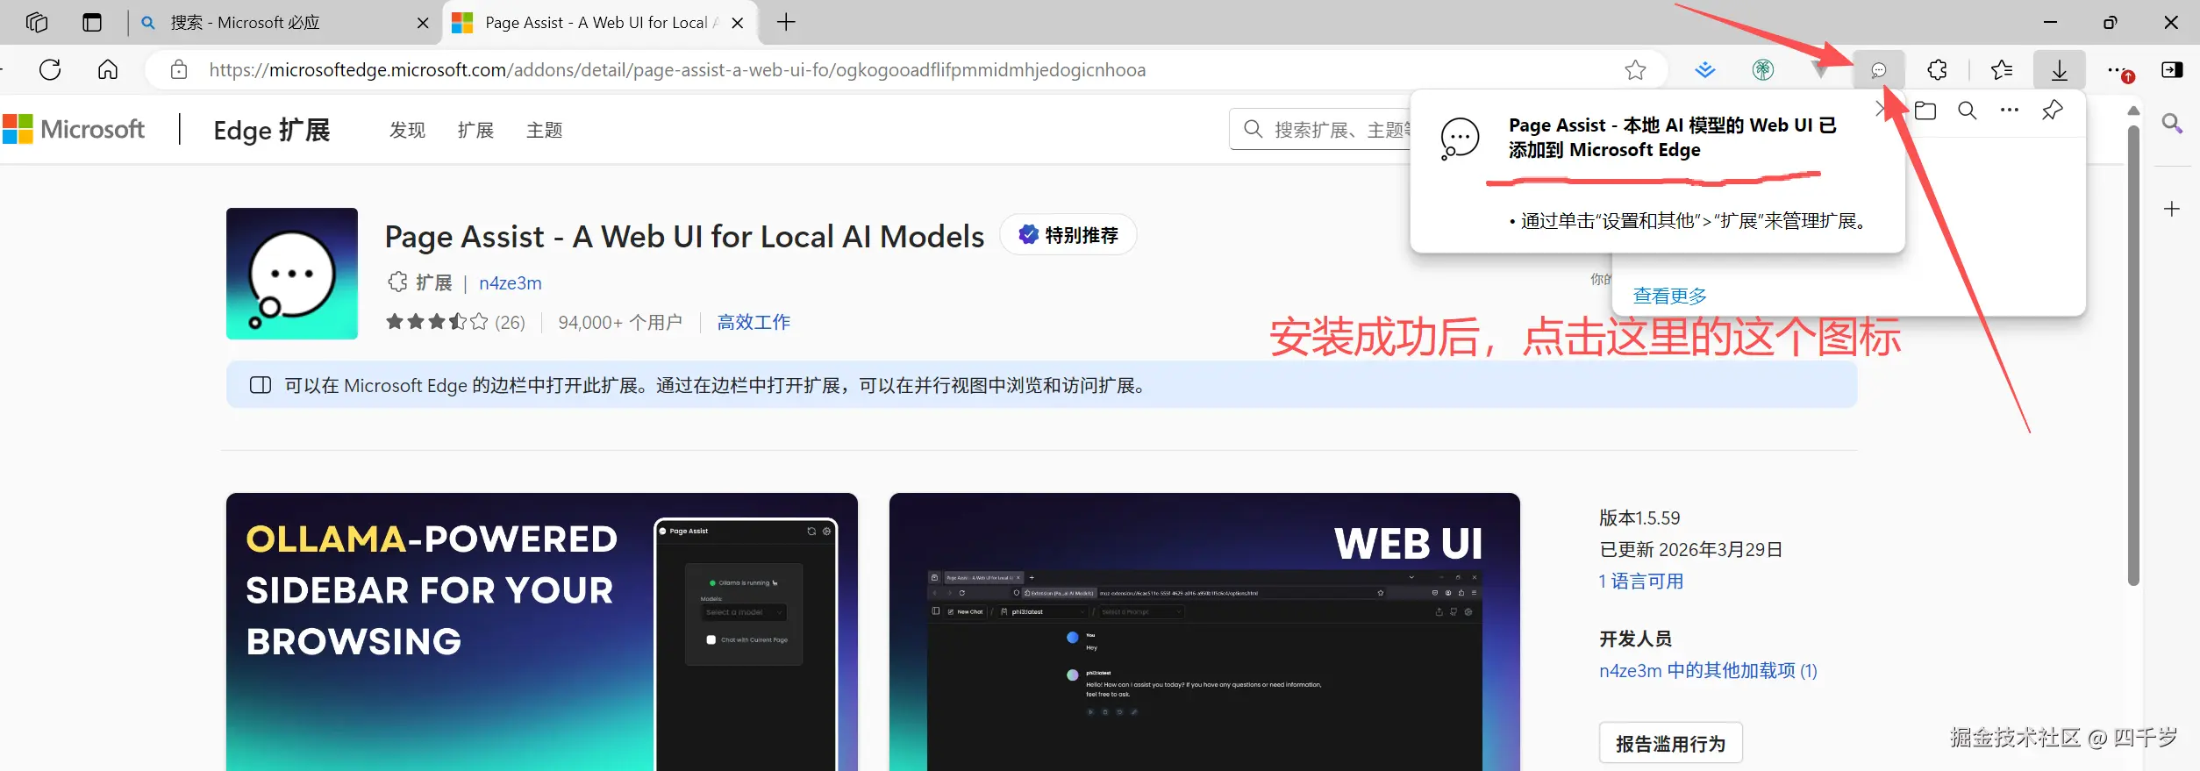Click the Microsoft logo
Viewport: 2200px width, 771px height.
(x=74, y=129)
